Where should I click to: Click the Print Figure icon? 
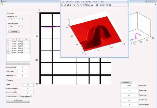70,5
